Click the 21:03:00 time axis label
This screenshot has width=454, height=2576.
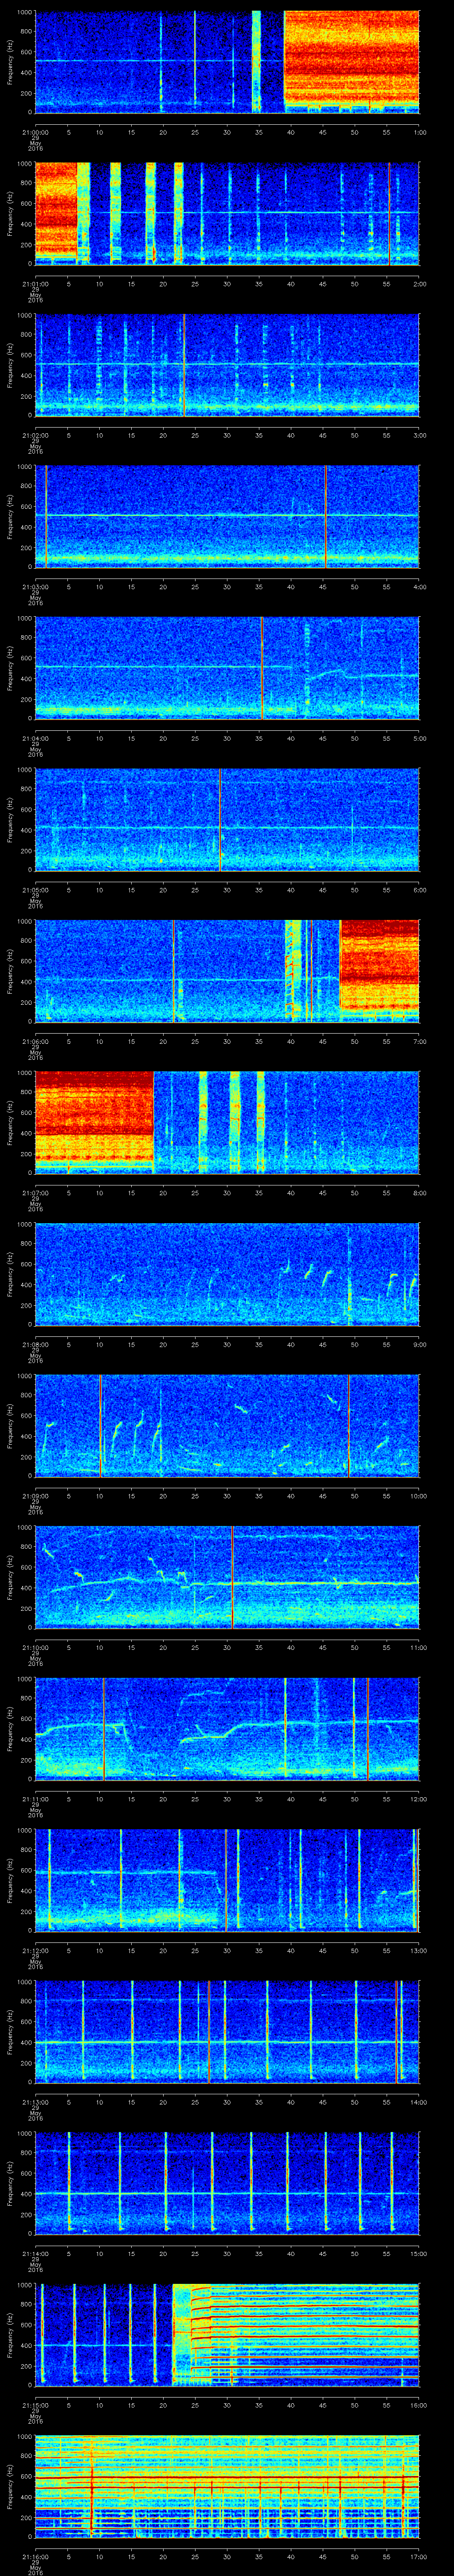click(x=35, y=586)
